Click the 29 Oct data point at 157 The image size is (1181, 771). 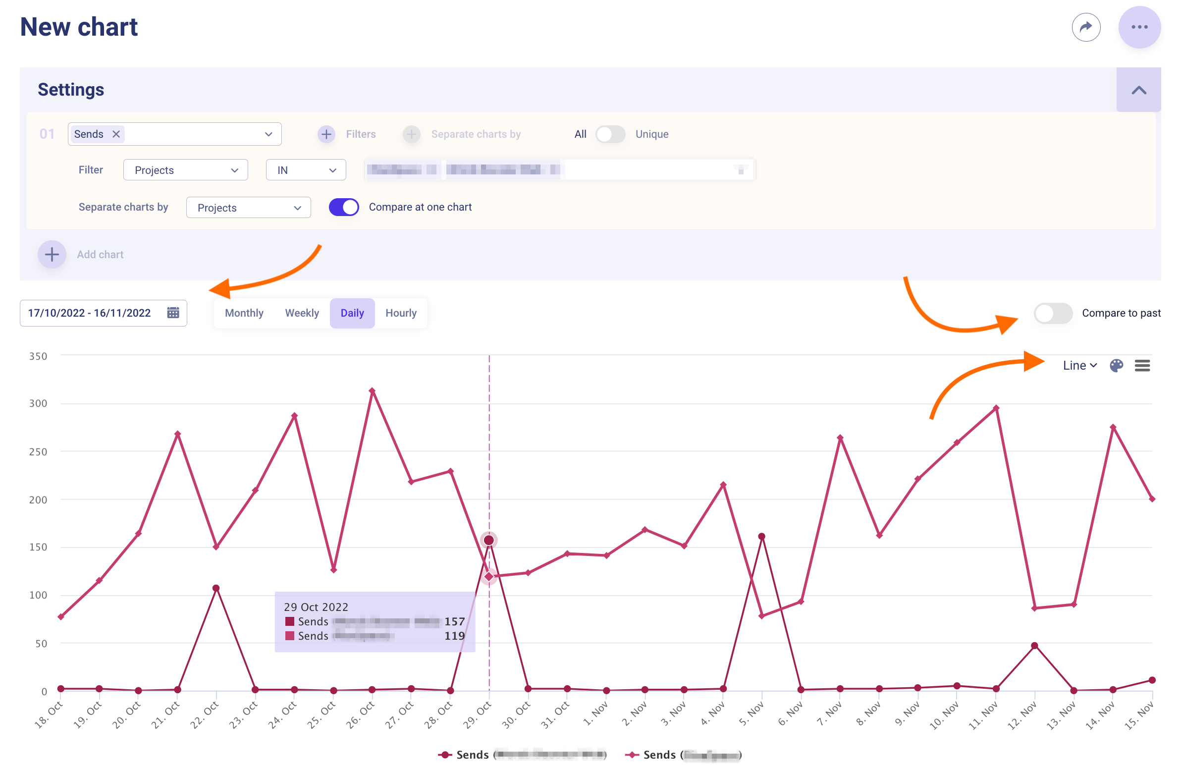(488, 540)
